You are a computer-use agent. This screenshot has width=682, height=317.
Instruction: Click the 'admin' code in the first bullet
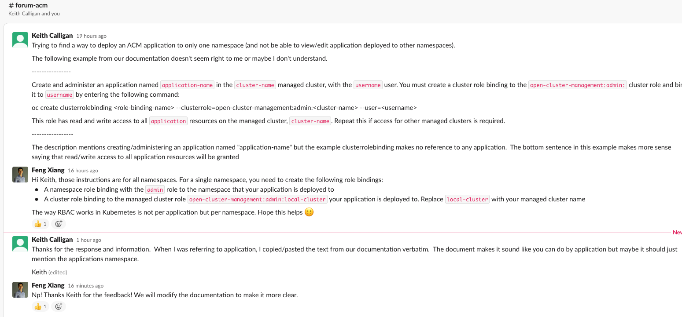(155, 190)
